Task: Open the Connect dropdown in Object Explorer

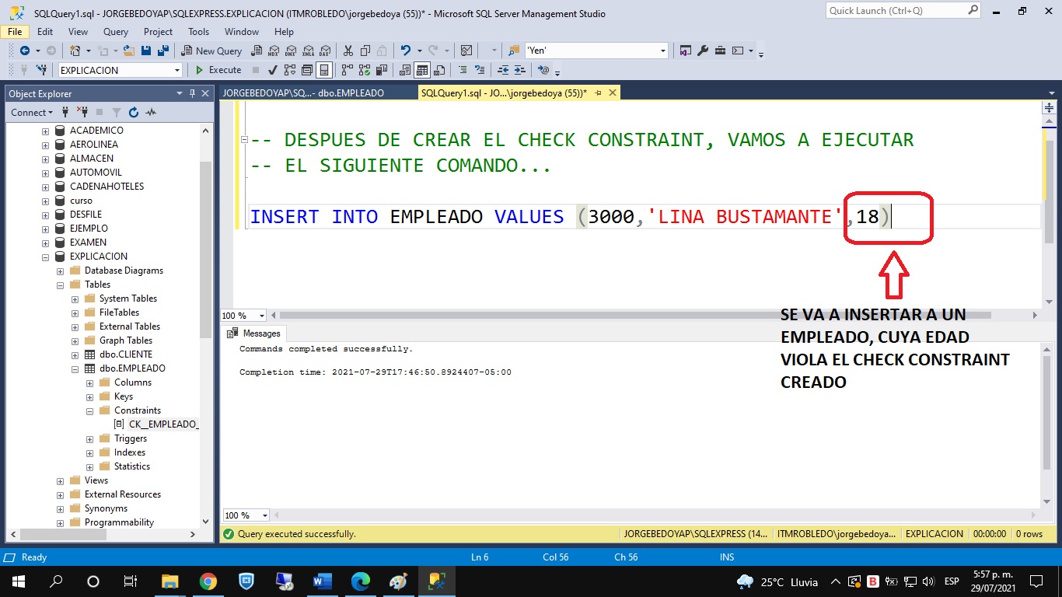Action: click(32, 112)
